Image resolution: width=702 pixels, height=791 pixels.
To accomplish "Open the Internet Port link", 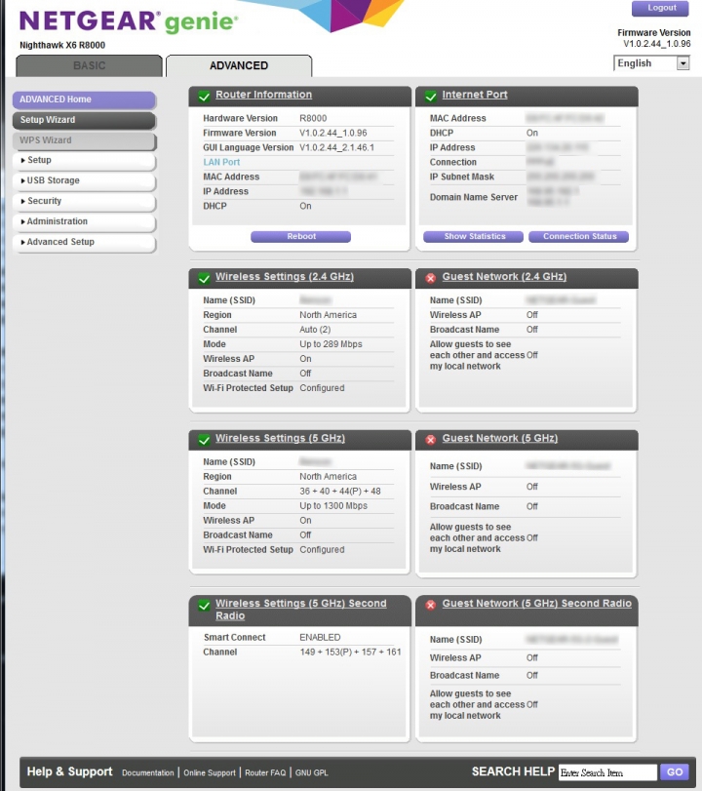I will point(475,95).
